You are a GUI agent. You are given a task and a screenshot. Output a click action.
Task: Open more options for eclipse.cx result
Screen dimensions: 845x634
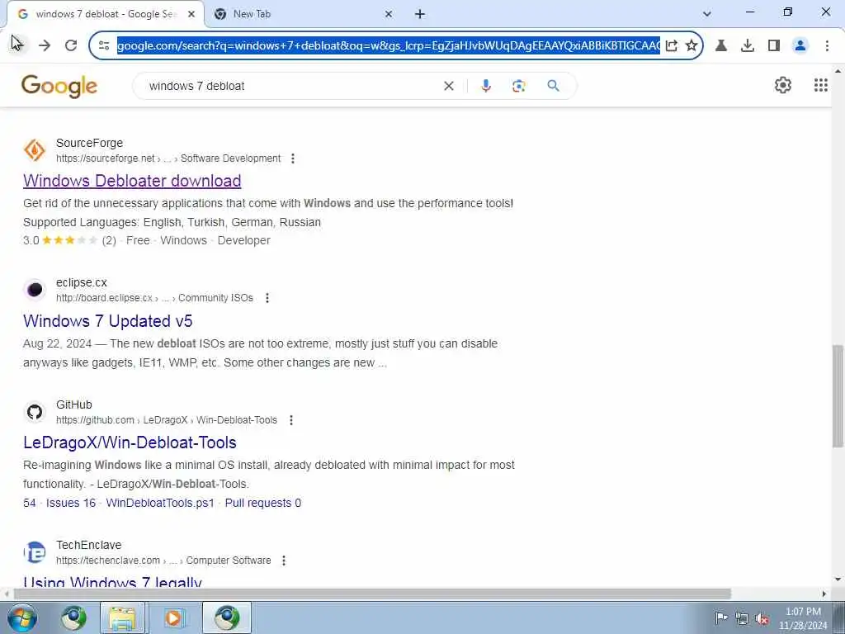[267, 298]
